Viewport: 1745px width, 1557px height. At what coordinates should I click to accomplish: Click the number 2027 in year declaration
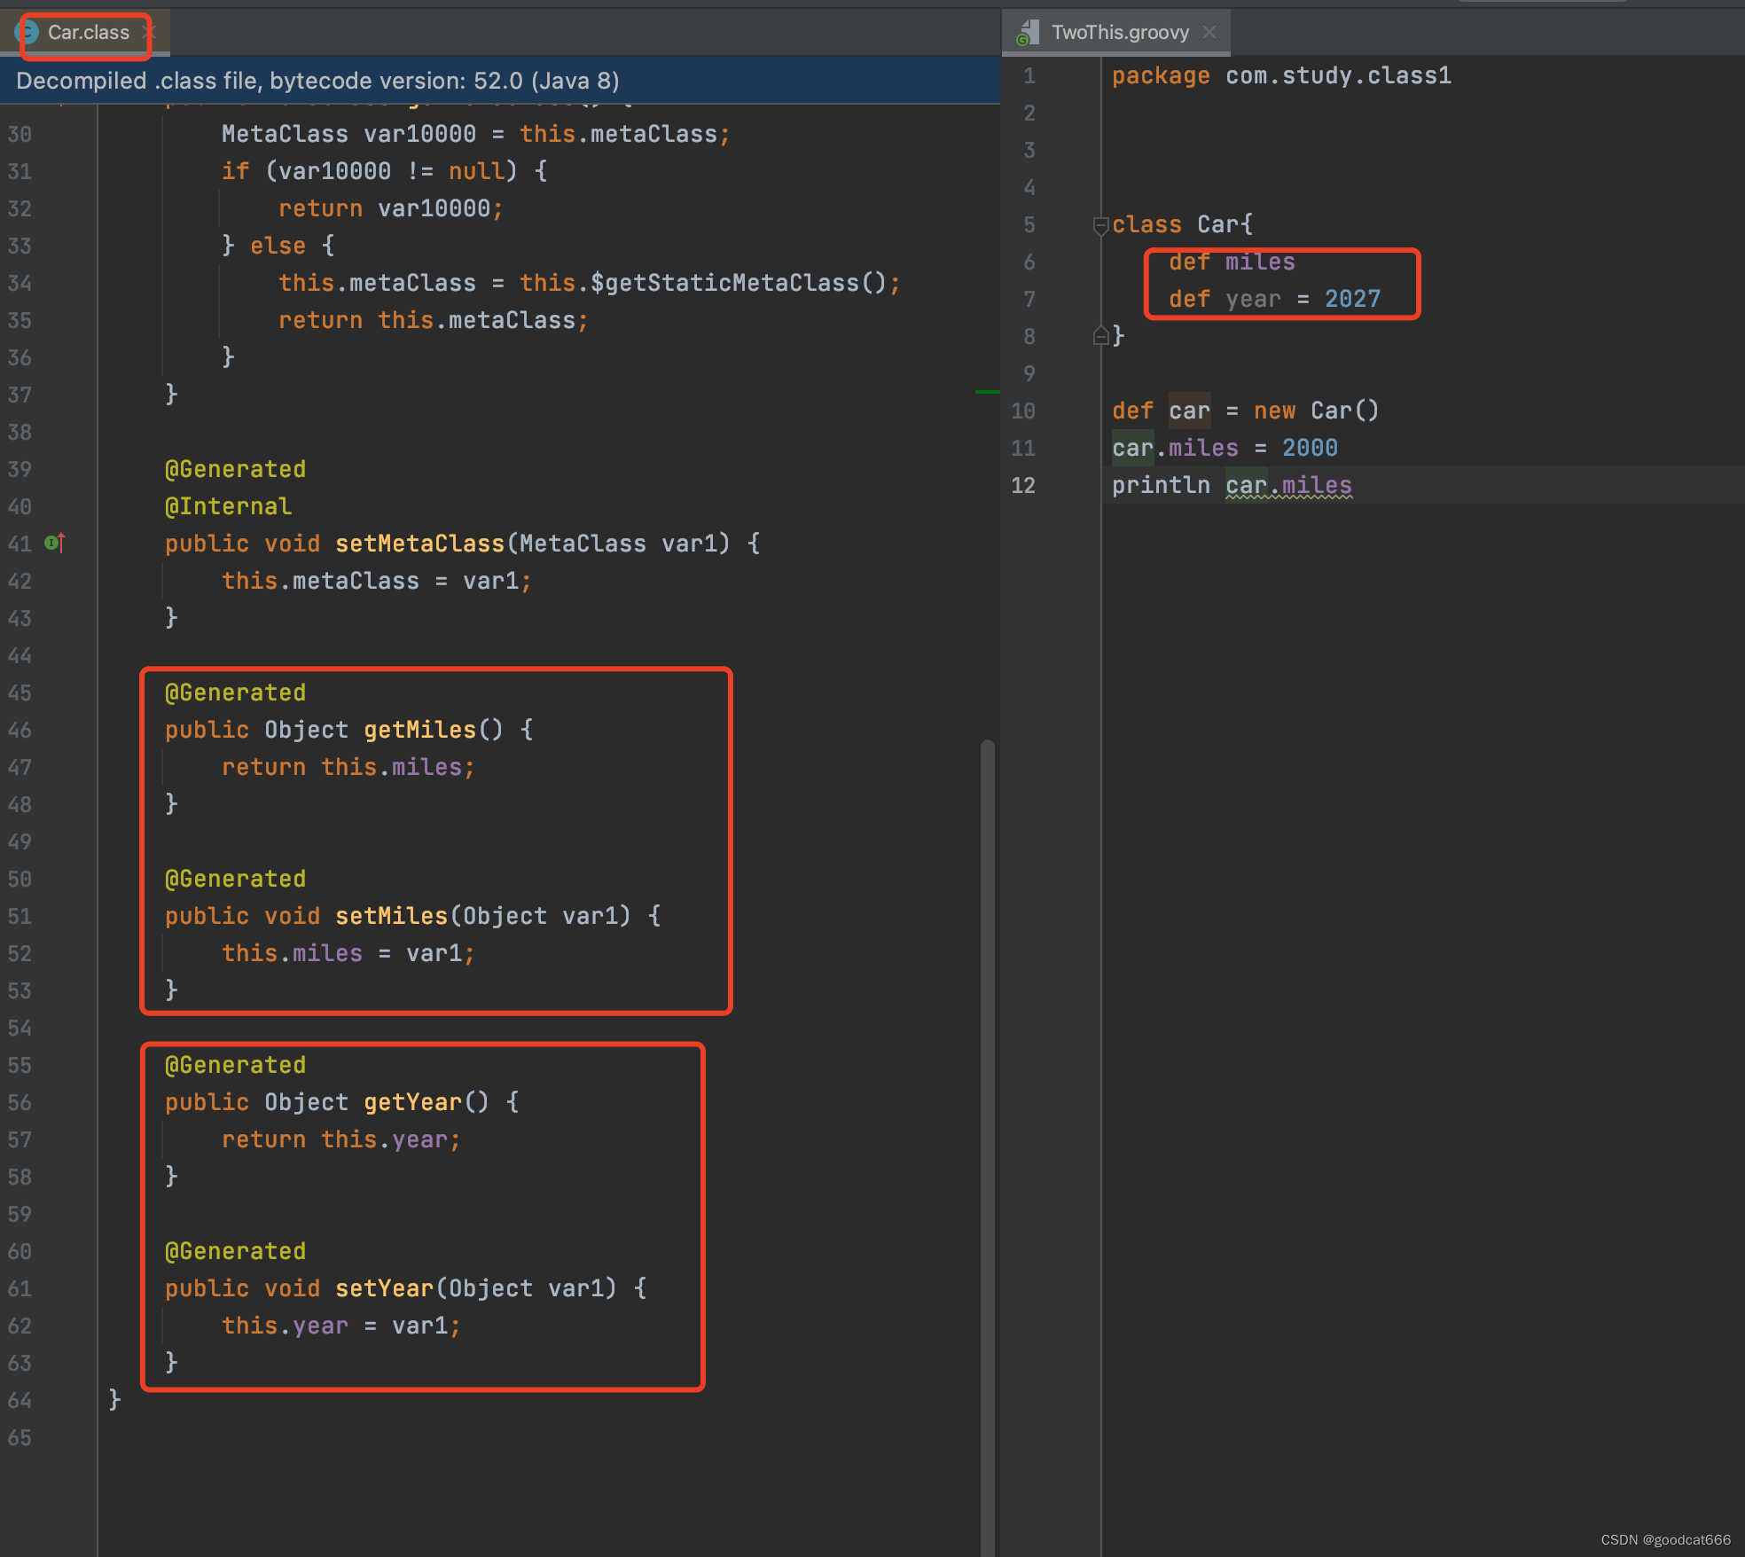point(1352,299)
